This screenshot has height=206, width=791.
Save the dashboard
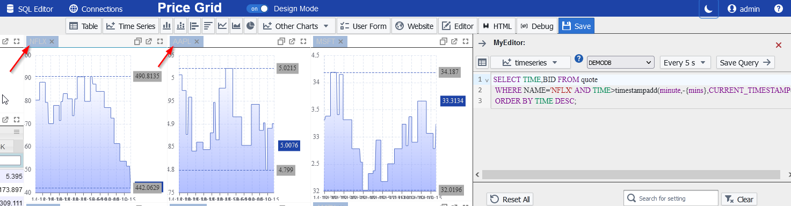tap(576, 26)
